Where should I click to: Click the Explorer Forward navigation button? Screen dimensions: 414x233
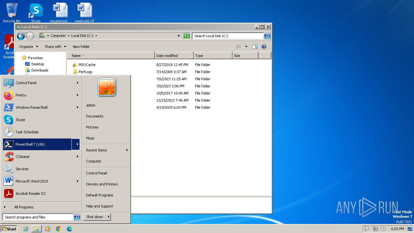(x=30, y=36)
